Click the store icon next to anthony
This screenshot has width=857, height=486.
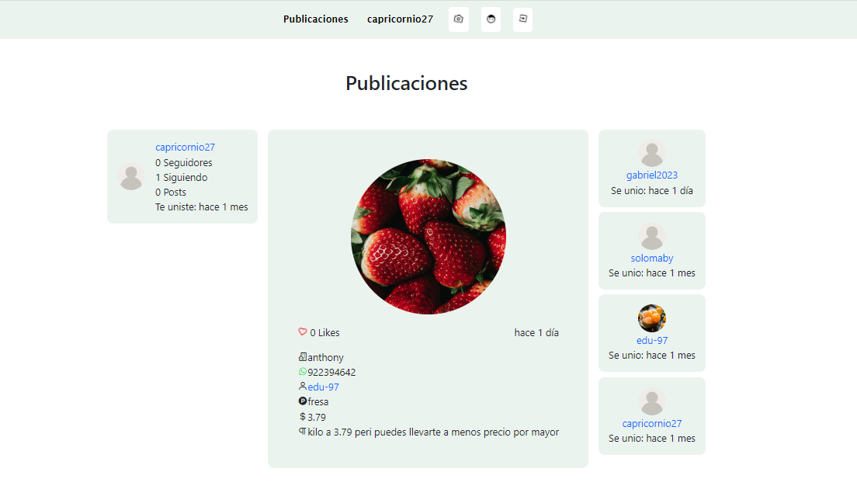click(301, 357)
